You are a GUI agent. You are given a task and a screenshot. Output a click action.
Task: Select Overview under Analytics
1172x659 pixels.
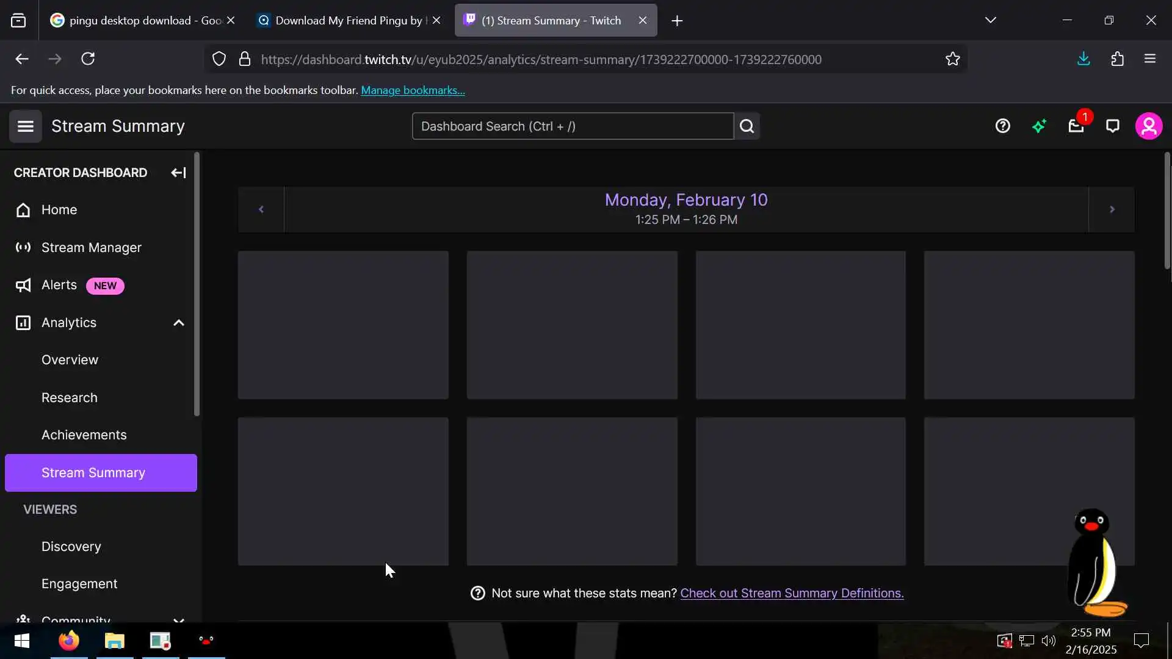(70, 360)
